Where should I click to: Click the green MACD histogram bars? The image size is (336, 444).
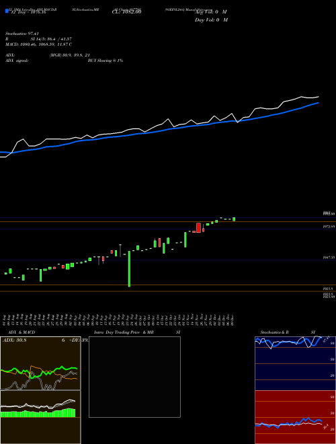click(38, 413)
